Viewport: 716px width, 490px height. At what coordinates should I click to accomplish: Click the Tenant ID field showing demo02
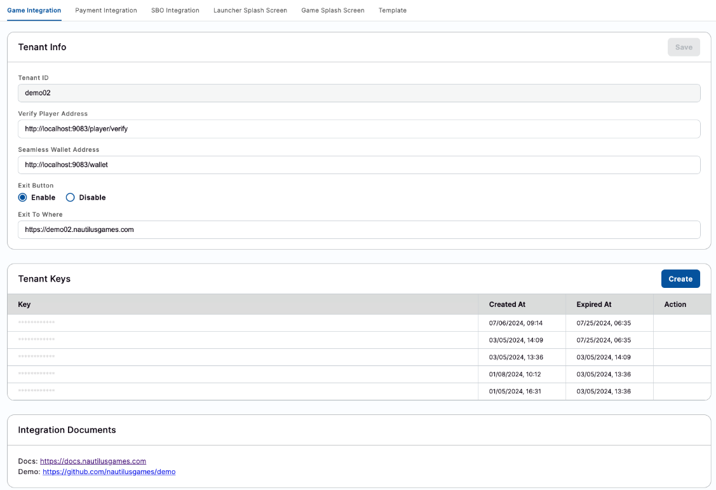click(x=359, y=93)
